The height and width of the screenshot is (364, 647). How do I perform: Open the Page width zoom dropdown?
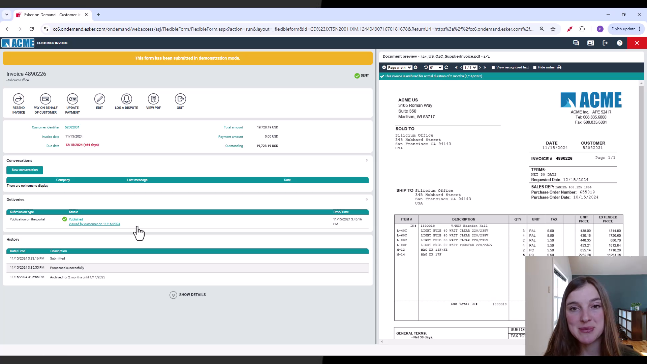point(399,67)
